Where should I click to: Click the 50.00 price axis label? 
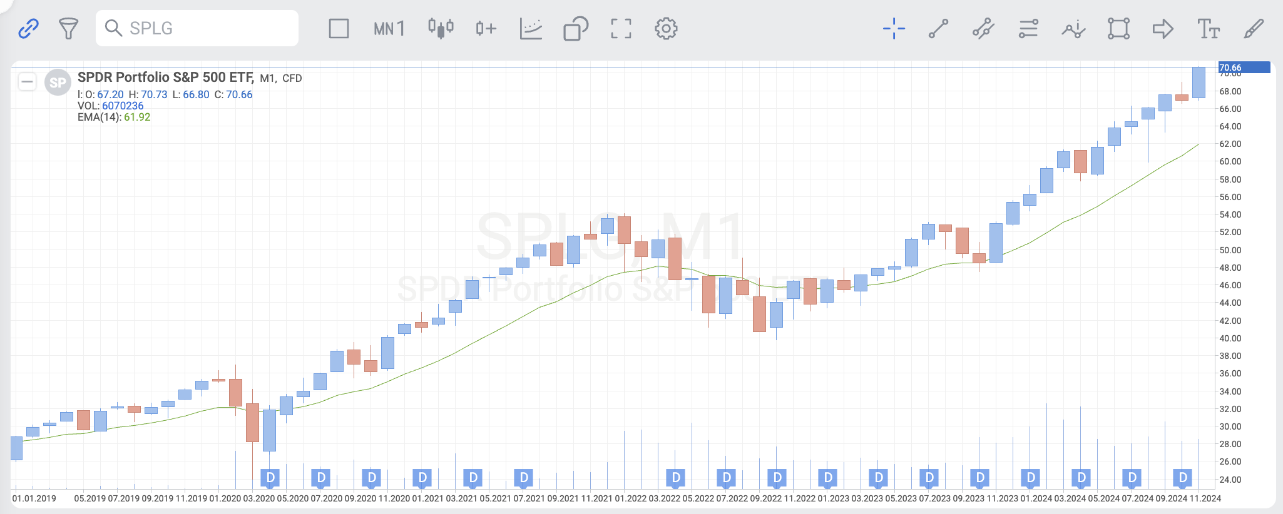coord(1230,250)
